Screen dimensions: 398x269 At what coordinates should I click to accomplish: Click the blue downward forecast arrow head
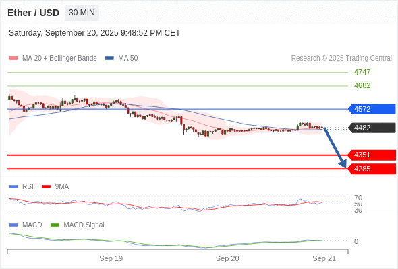coord(343,164)
